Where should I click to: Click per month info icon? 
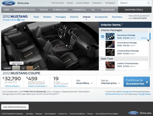(44, 82)
